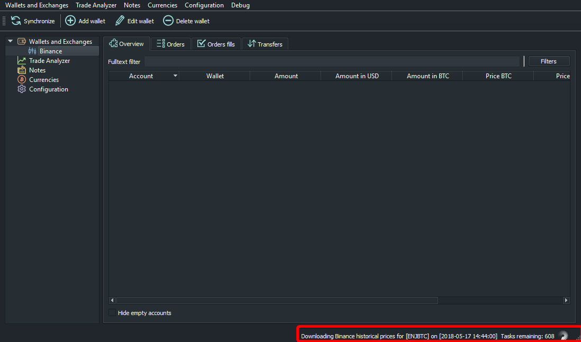Click the Amount column header
581x342 pixels.
(x=286, y=76)
